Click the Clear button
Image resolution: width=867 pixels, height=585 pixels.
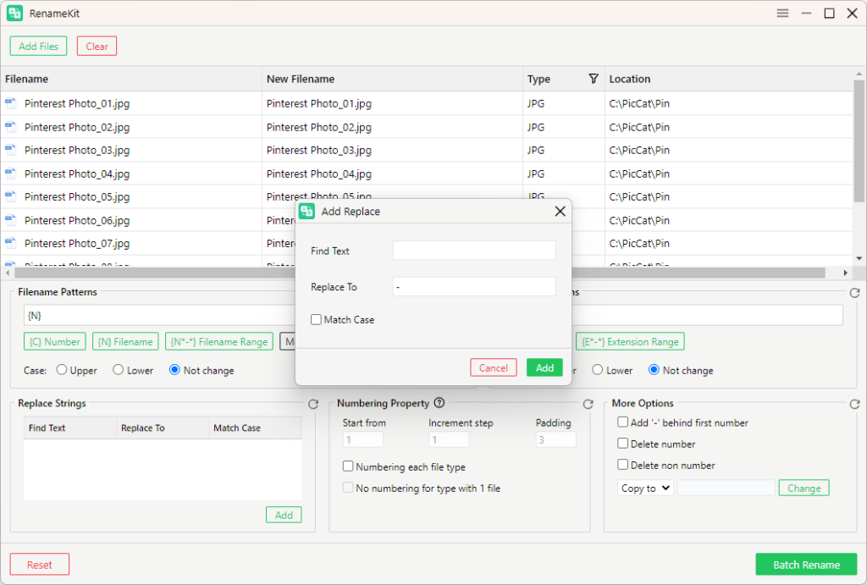[x=97, y=46]
